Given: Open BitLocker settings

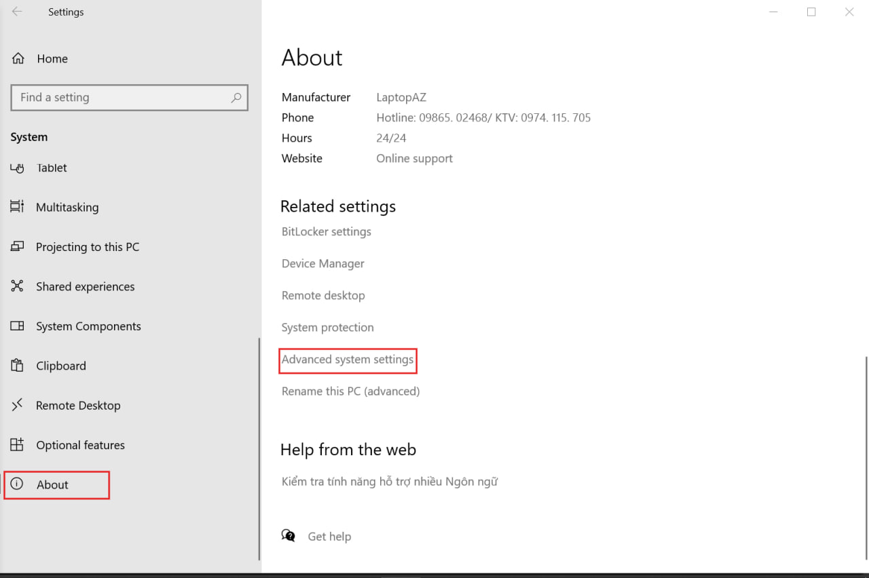Looking at the screenshot, I should click(326, 231).
